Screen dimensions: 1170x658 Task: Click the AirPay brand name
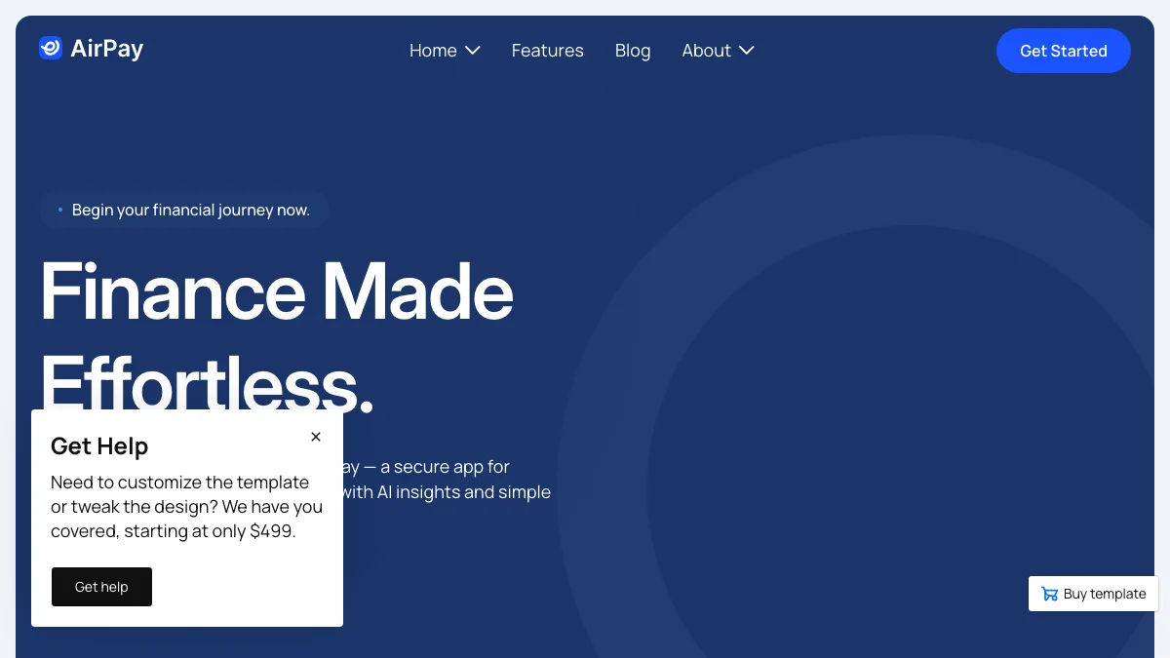[x=107, y=49]
